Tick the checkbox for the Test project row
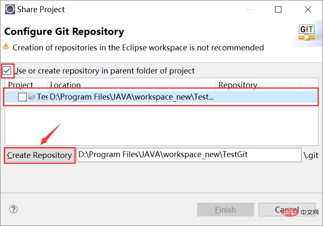 (22, 97)
